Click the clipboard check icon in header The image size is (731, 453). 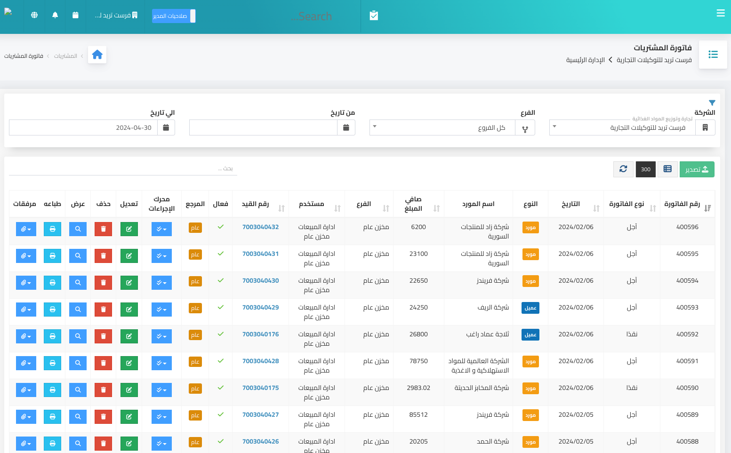point(374,16)
